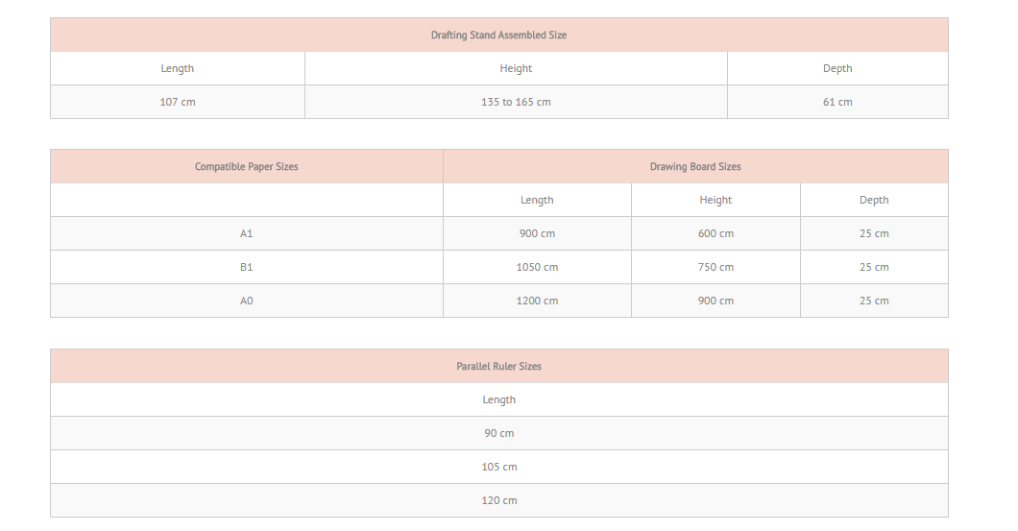Click the 1050 cm length value
The width and height of the screenshot is (1018, 531).
point(537,268)
